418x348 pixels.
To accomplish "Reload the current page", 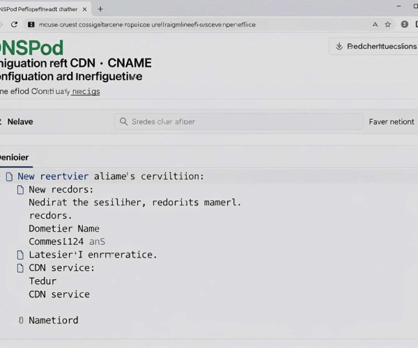I will pos(14,24).
